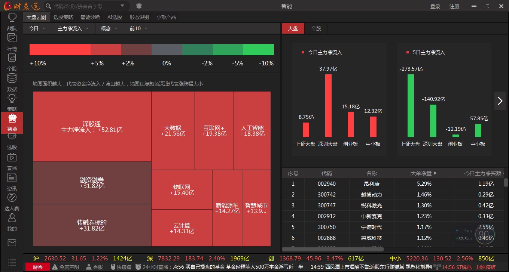The width and height of the screenshot is (509, 272).
Task: Expand the 前10 ranking dropdown
Action: (138, 28)
